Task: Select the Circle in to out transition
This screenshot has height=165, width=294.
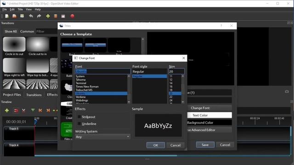Action: point(14,46)
